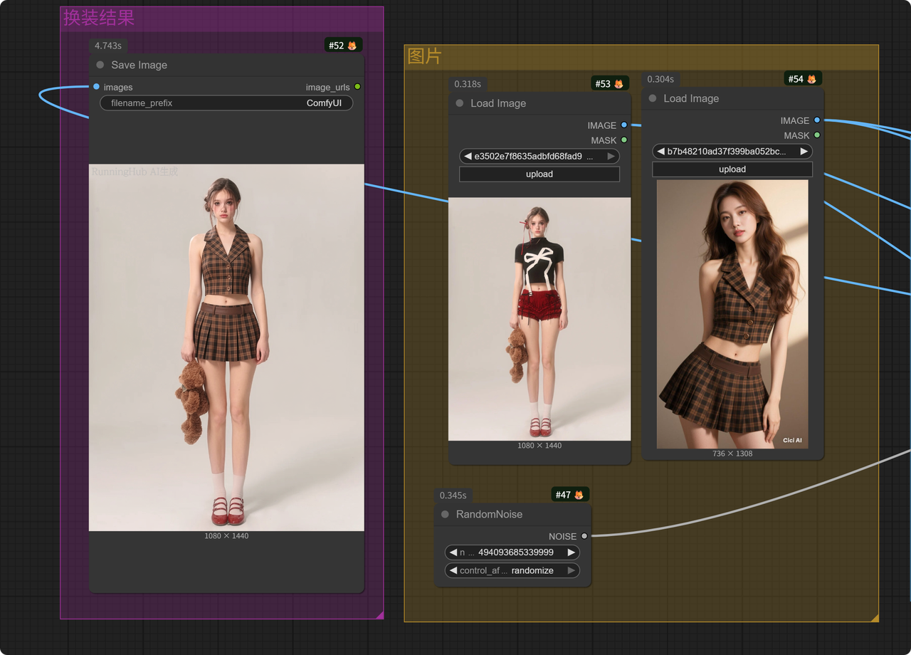Click the fox icon on badge #52

click(352, 46)
